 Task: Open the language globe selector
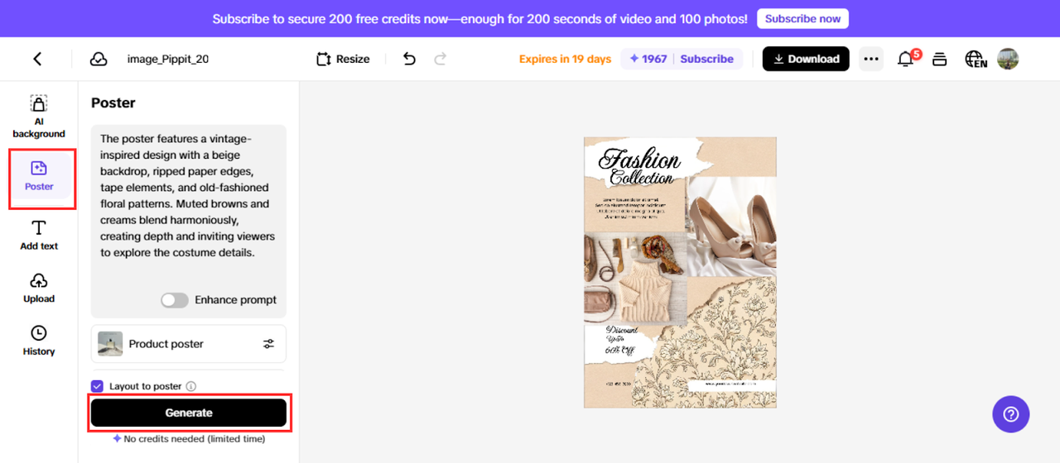[976, 59]
